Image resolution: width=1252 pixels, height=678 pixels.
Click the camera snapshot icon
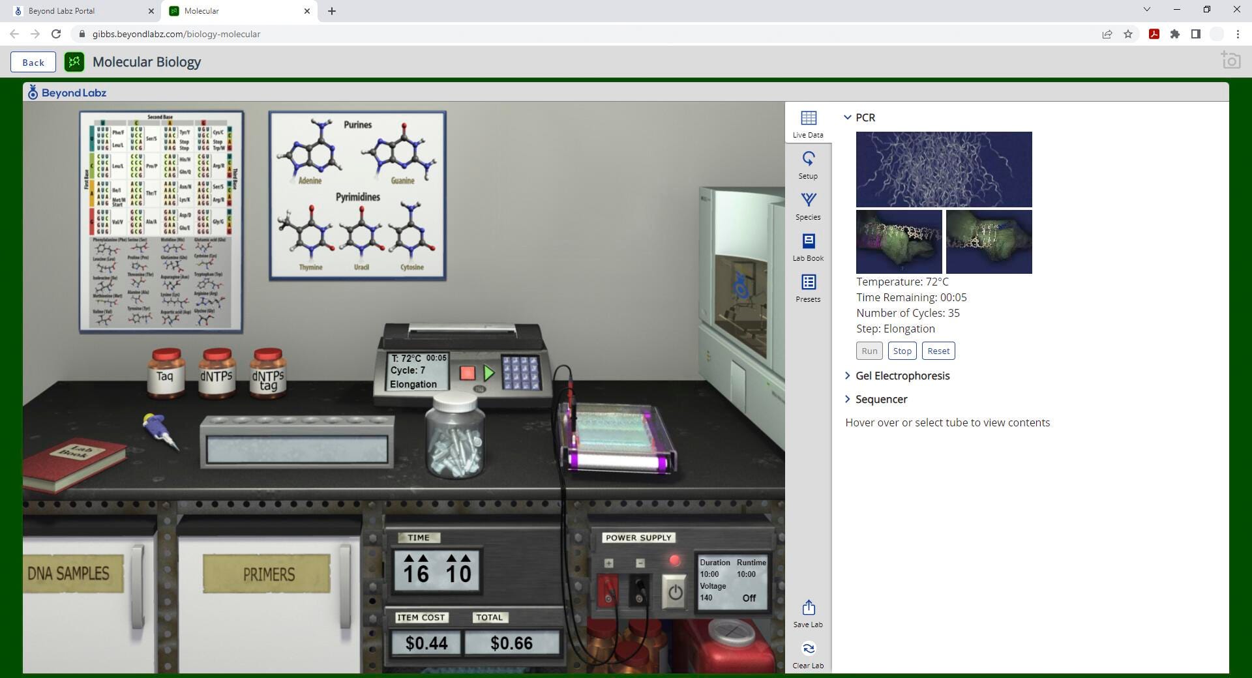pyautogui.click(x=1230, y=61)
